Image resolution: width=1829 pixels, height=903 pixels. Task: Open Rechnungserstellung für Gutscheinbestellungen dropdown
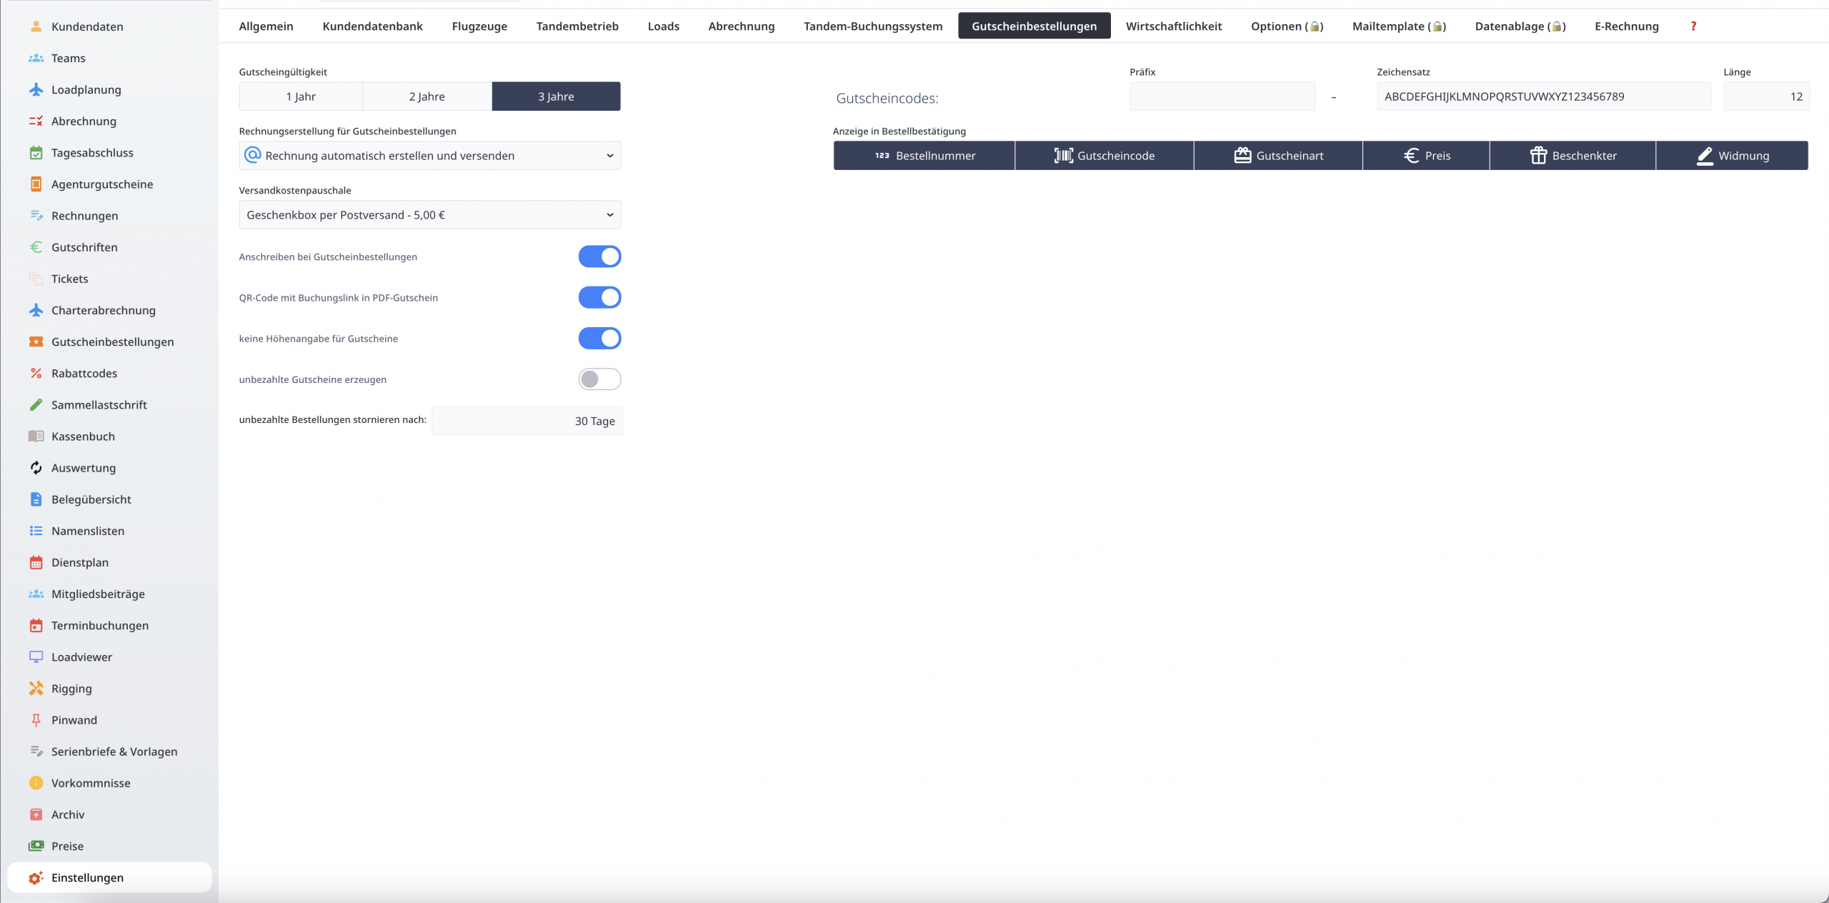coord(429,156)
